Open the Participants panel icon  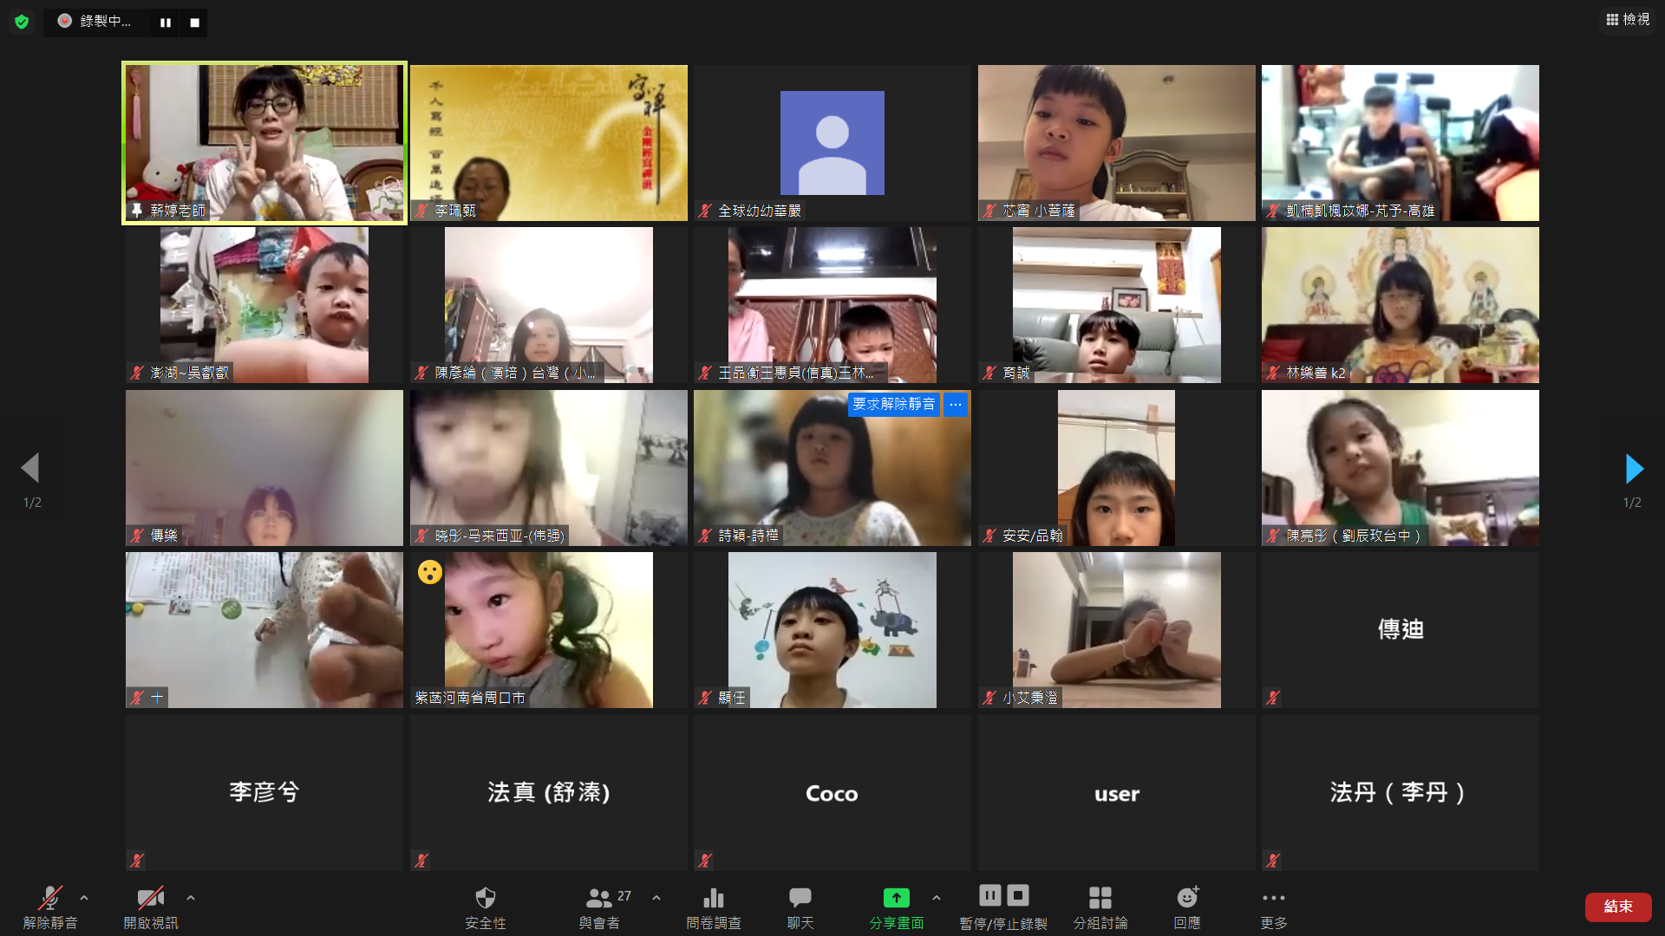point(599,898)
